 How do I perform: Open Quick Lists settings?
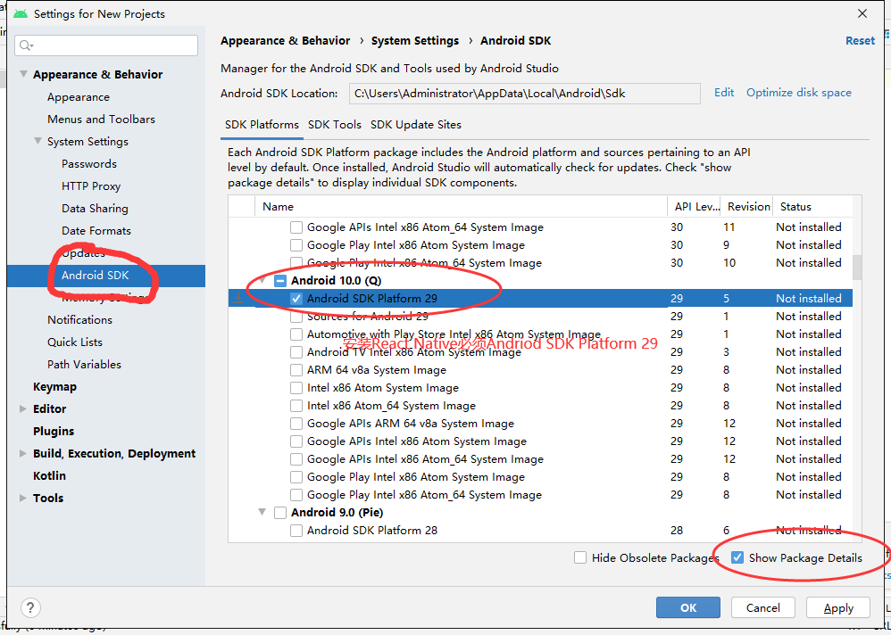[75, 342]
